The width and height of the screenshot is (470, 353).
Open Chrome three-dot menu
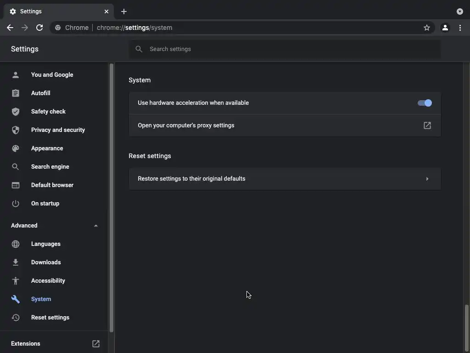click(x=460, y=28)
